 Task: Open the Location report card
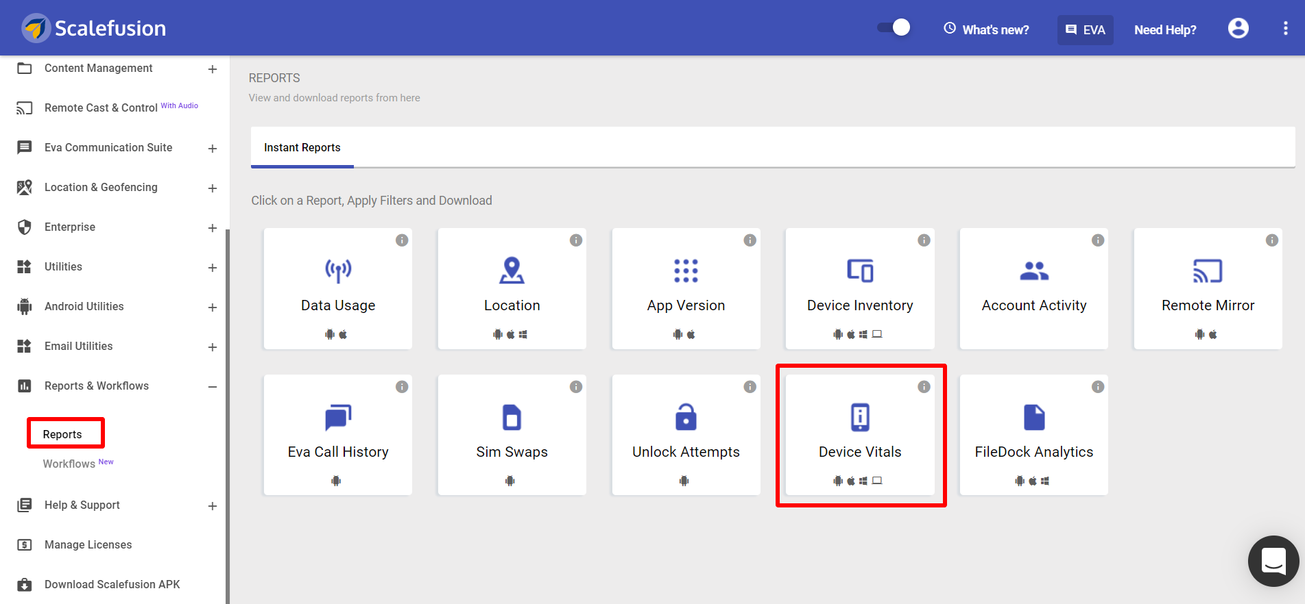pos(512,289)
